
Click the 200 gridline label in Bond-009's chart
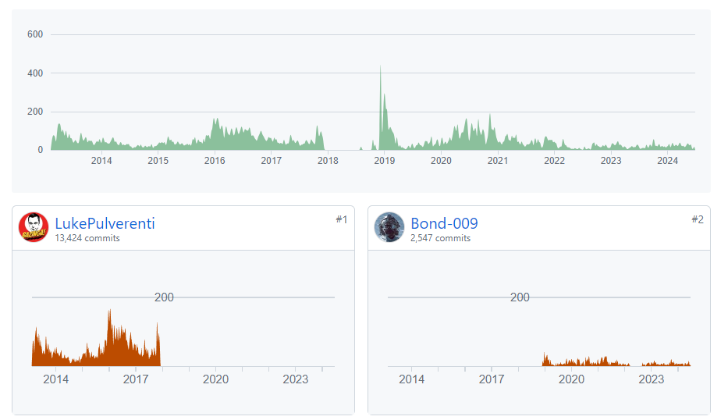[520, 297]
